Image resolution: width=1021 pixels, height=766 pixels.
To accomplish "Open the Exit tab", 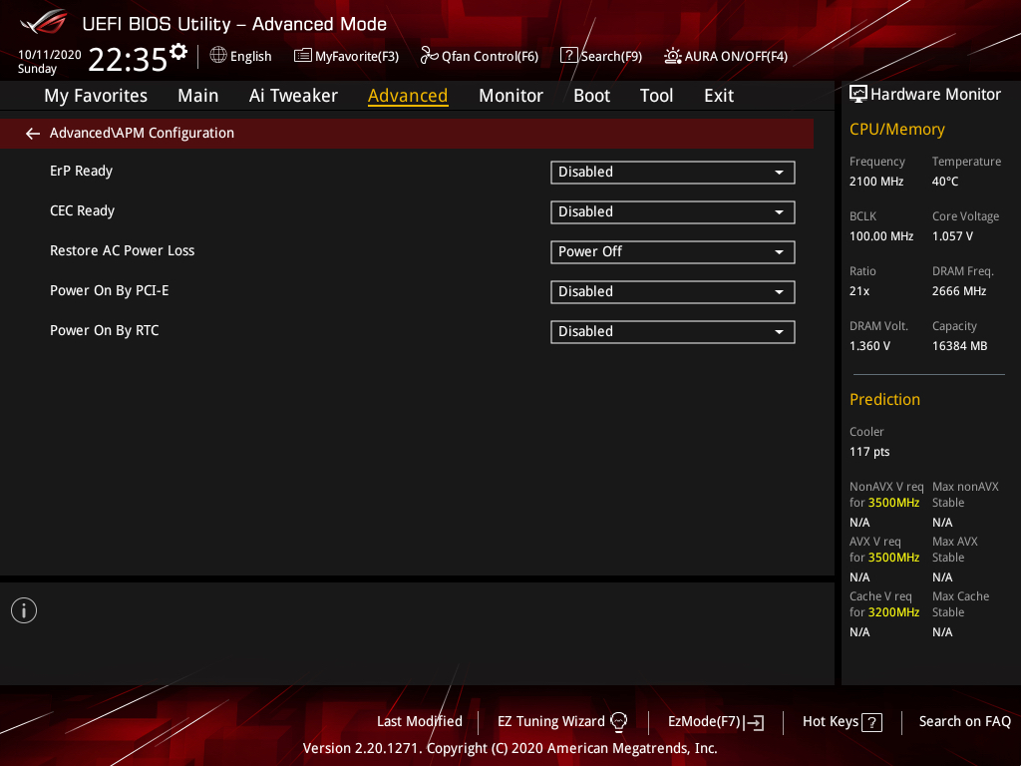I will (719, 96).
